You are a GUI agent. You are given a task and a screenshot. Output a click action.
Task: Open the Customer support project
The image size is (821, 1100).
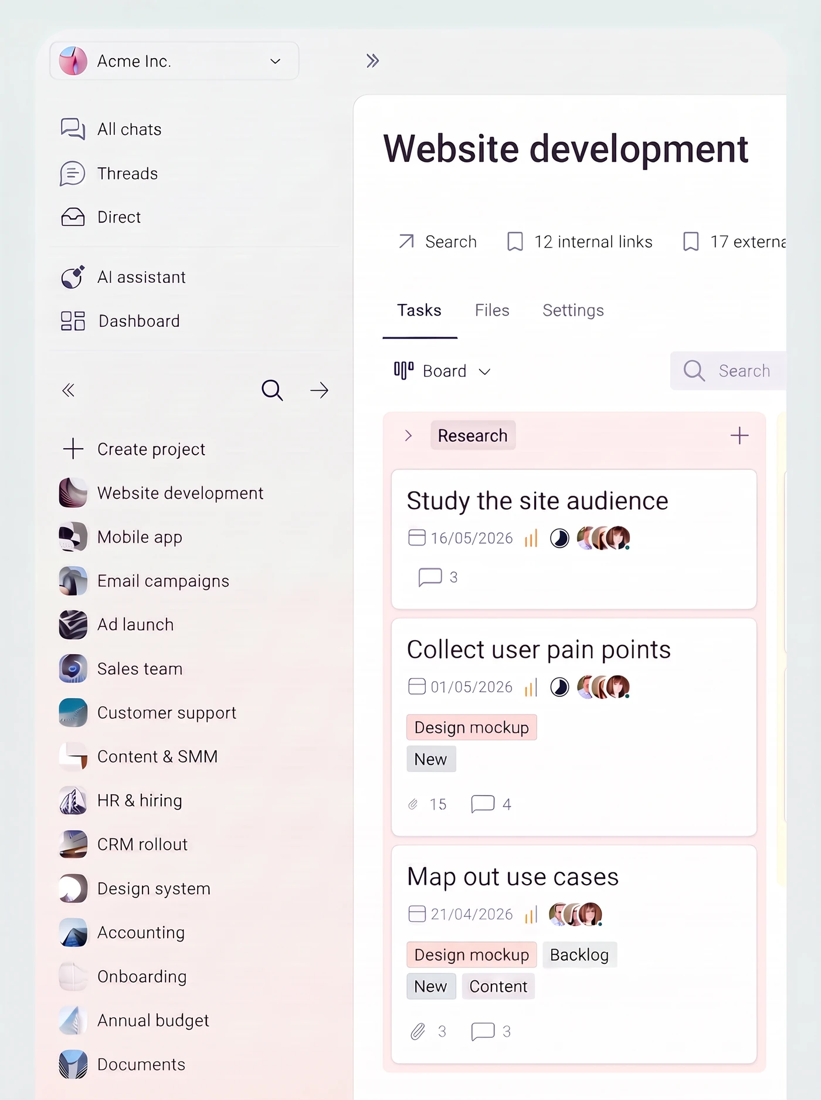coord(148,713)
